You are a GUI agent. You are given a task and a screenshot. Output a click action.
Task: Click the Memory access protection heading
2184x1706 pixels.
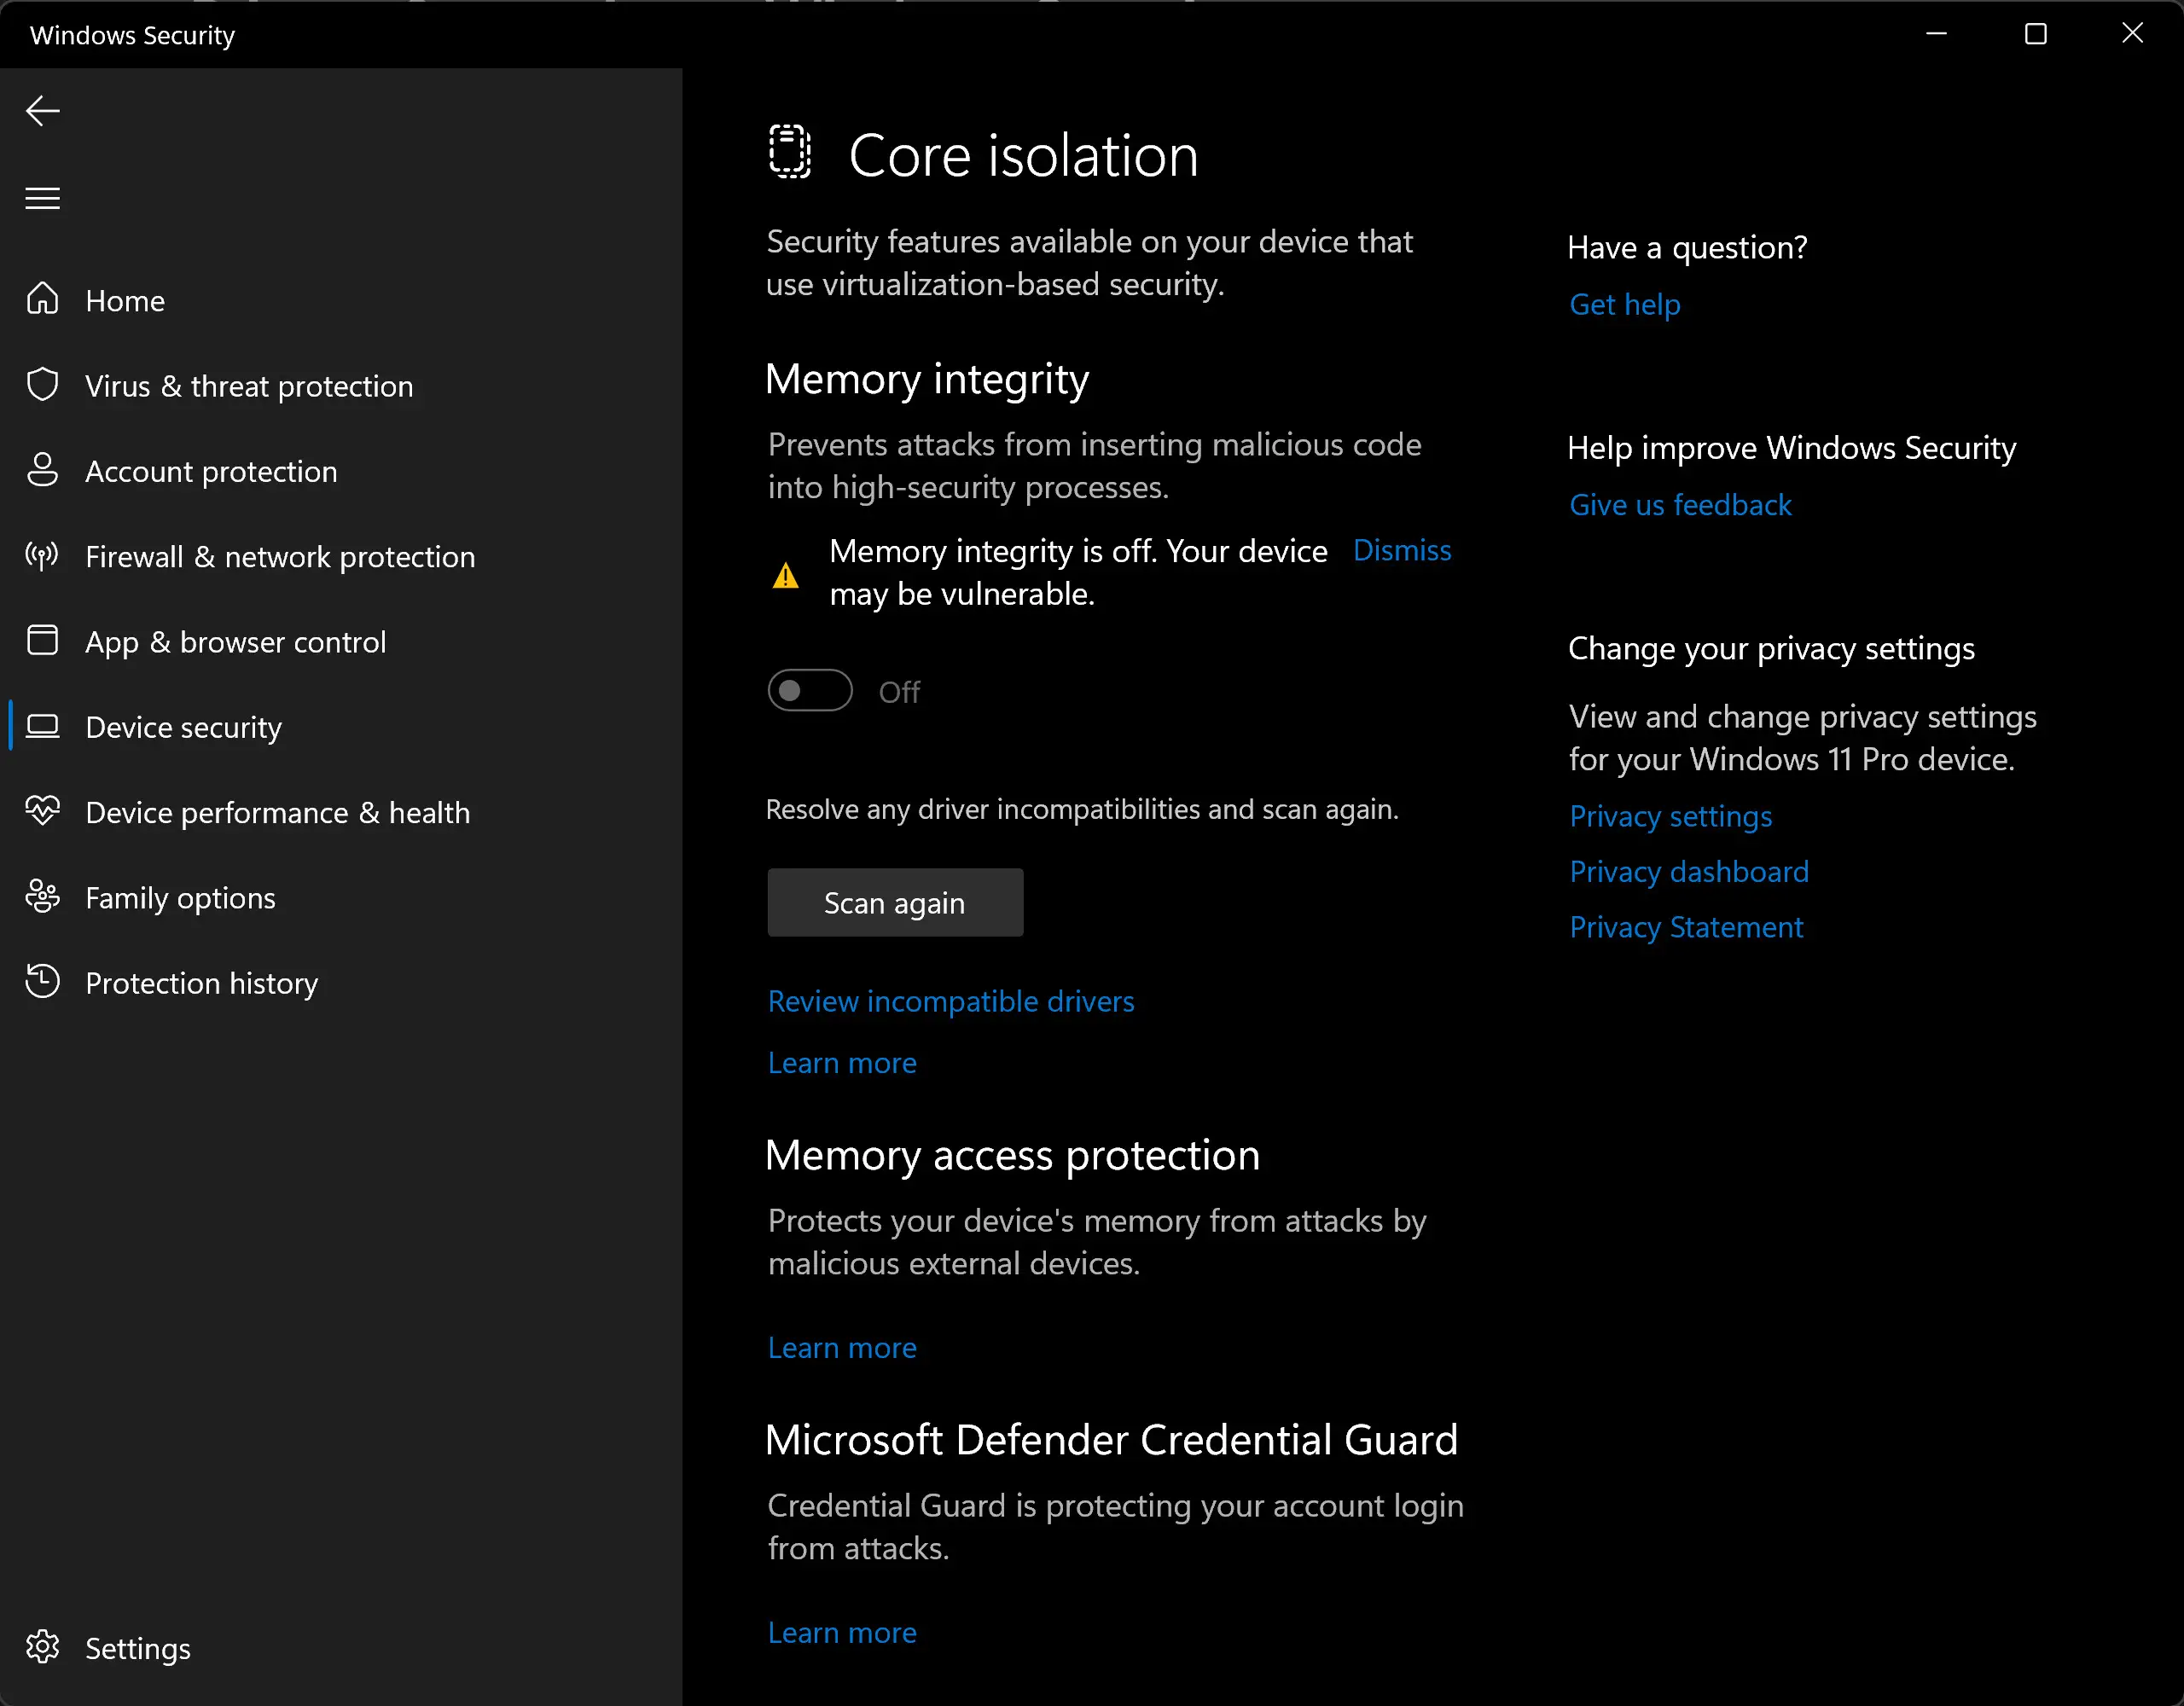pyautogui.click(x=1012, y=1155)
